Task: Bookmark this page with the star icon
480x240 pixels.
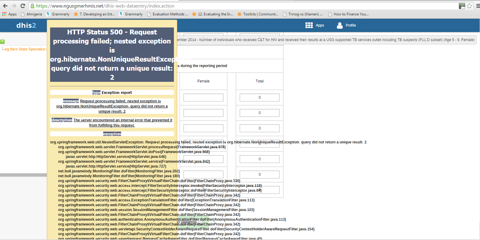Action: [x=469, y=6]
